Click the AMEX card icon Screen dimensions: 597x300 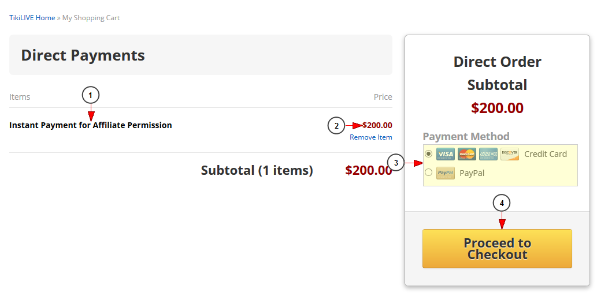(x=488, y=154)
